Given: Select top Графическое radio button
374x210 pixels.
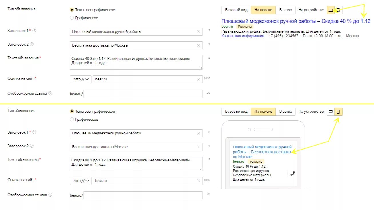Looking at the screenshot, I should pos(72,18).
